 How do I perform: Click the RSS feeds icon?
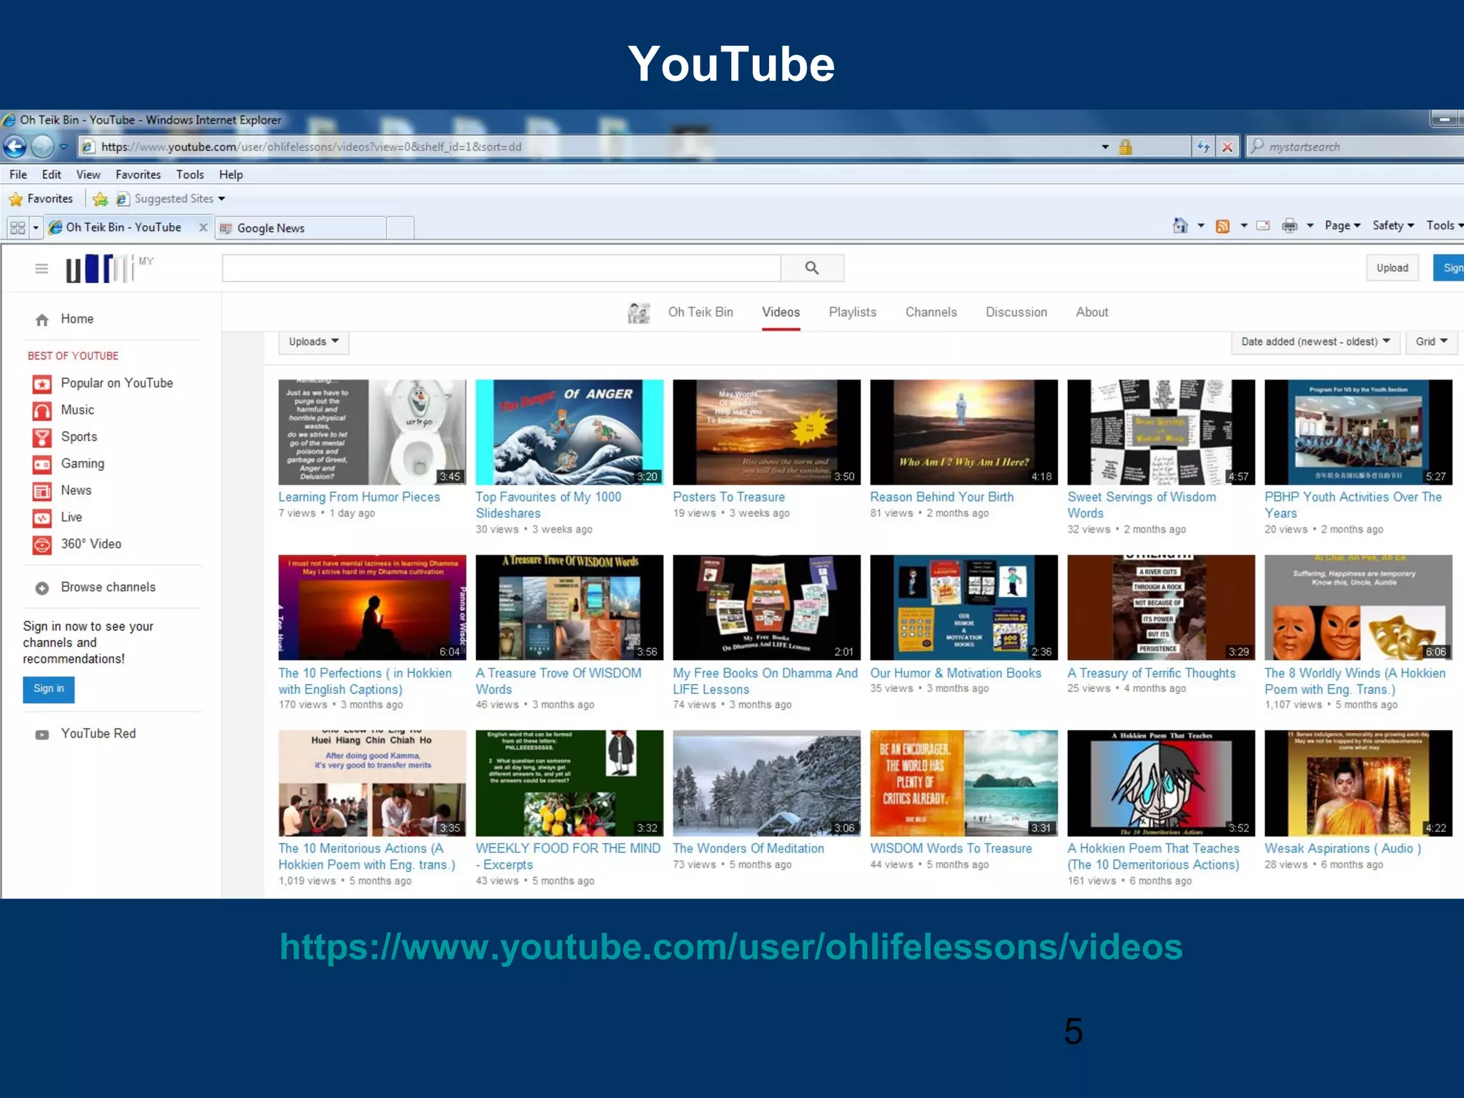1223,226
